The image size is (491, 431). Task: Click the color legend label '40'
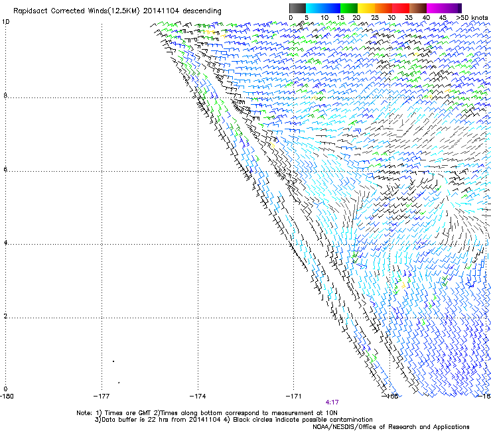426,18
